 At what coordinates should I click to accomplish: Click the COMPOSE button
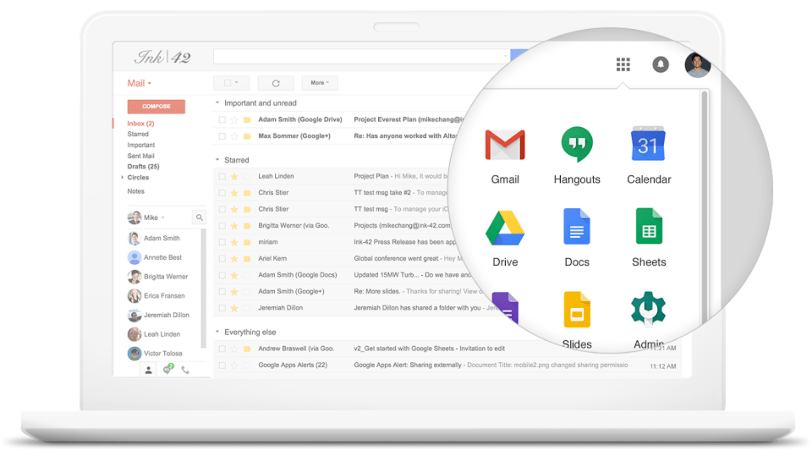tap(156, 106)
